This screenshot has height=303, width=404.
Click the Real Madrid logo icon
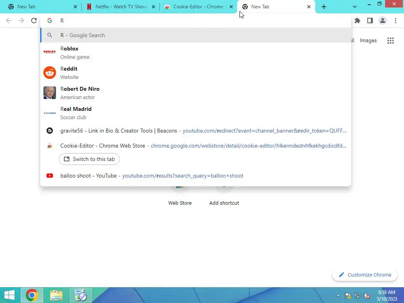point(50,113)
